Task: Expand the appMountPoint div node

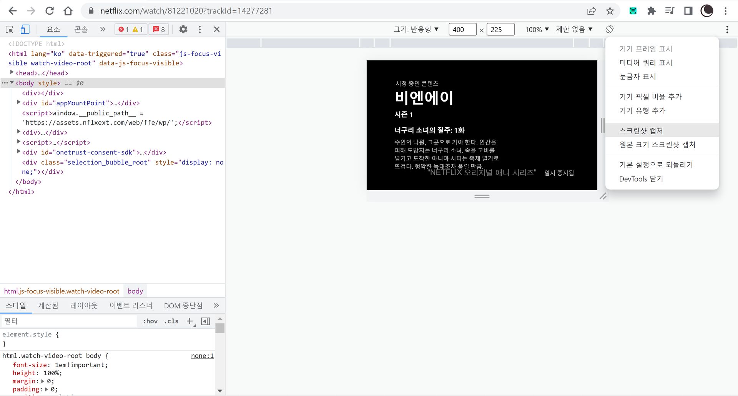Action: [x=18, y=102]
